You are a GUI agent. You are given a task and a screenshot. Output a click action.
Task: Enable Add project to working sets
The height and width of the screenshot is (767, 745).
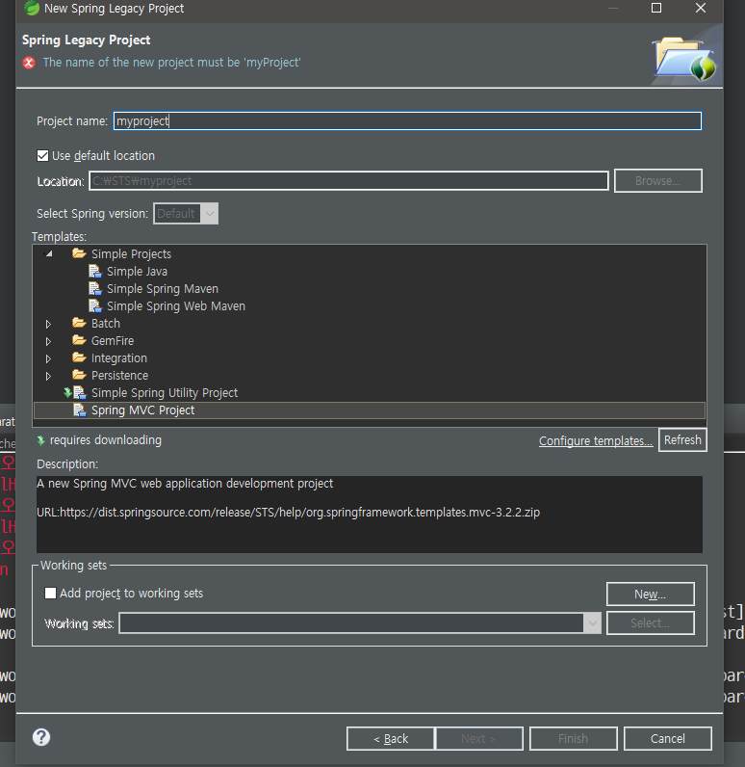[x=50, y=593]
